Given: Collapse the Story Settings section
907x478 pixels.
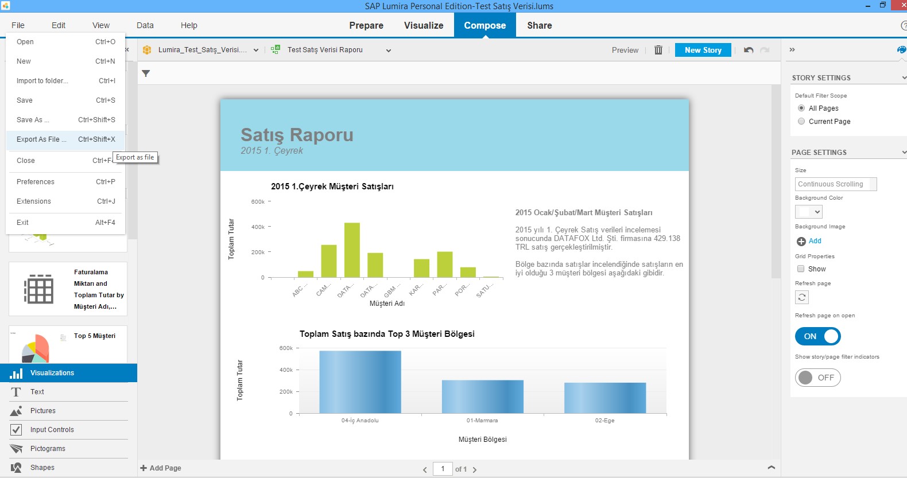Looking at the screenshot, I should (904, 78).
